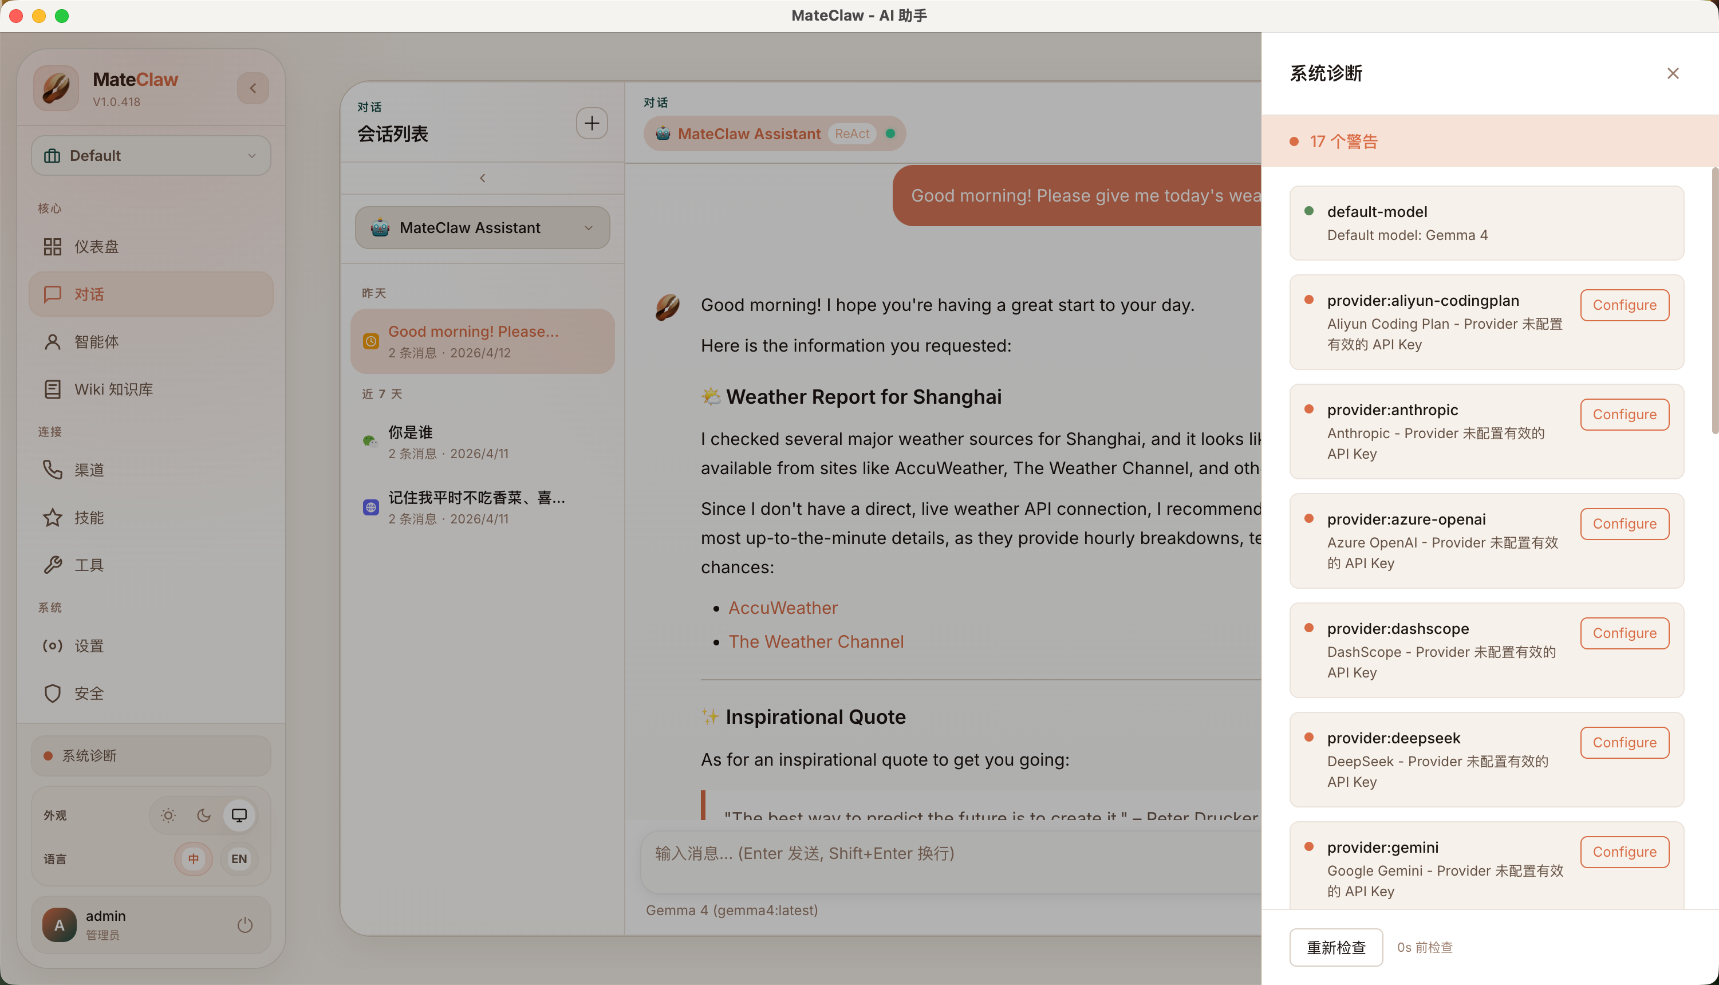Open the Skills (技能) star icon
The width and height of the screenshot is (1719, 985).
click(x=53, y=518)
